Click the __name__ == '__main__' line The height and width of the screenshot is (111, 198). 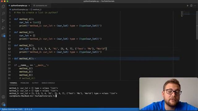pos(31,65)
